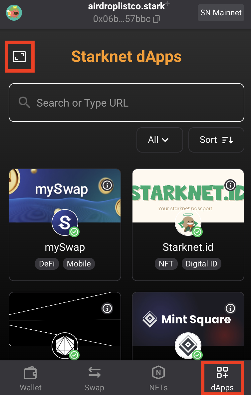Open the profile avatar icon
251x395 pixels.
[x=14, y=13]
